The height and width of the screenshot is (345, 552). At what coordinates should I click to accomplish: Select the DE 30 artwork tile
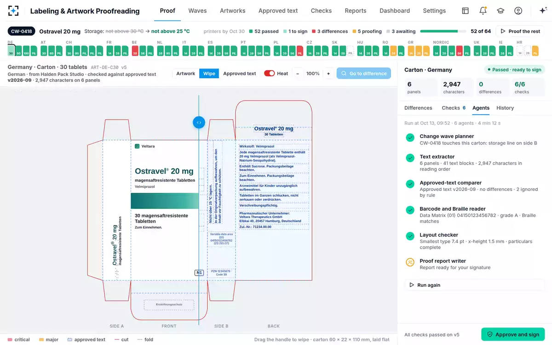[11, 51]
